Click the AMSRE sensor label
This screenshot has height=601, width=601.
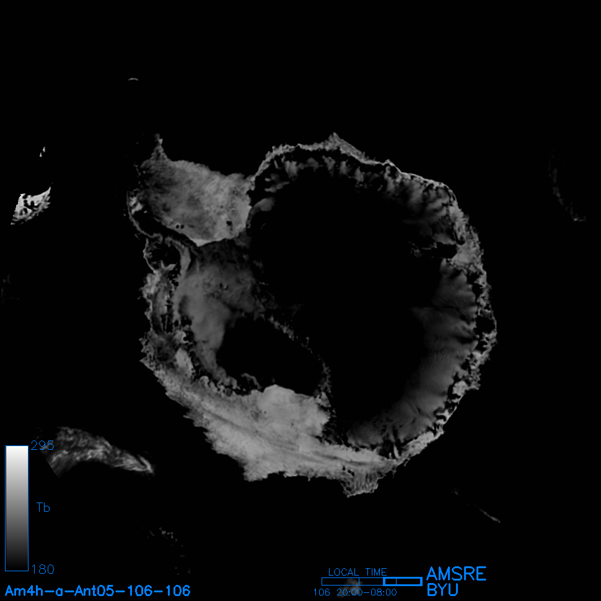click(456, 574)
